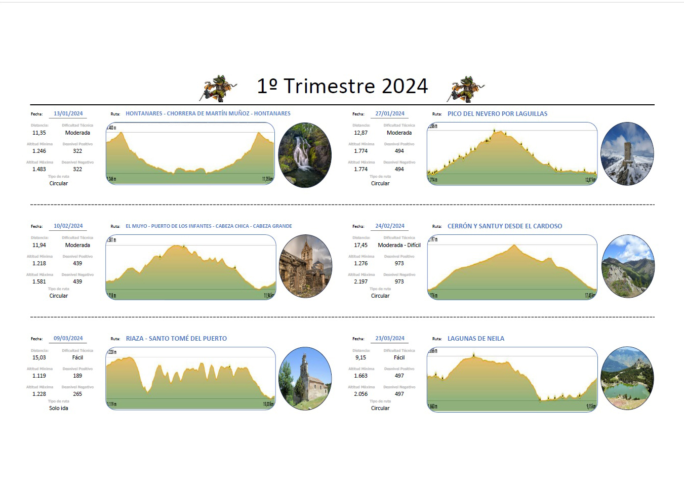684x487 pixels.
Task: Click minimum altitude value 1.246
Action: 39,151
